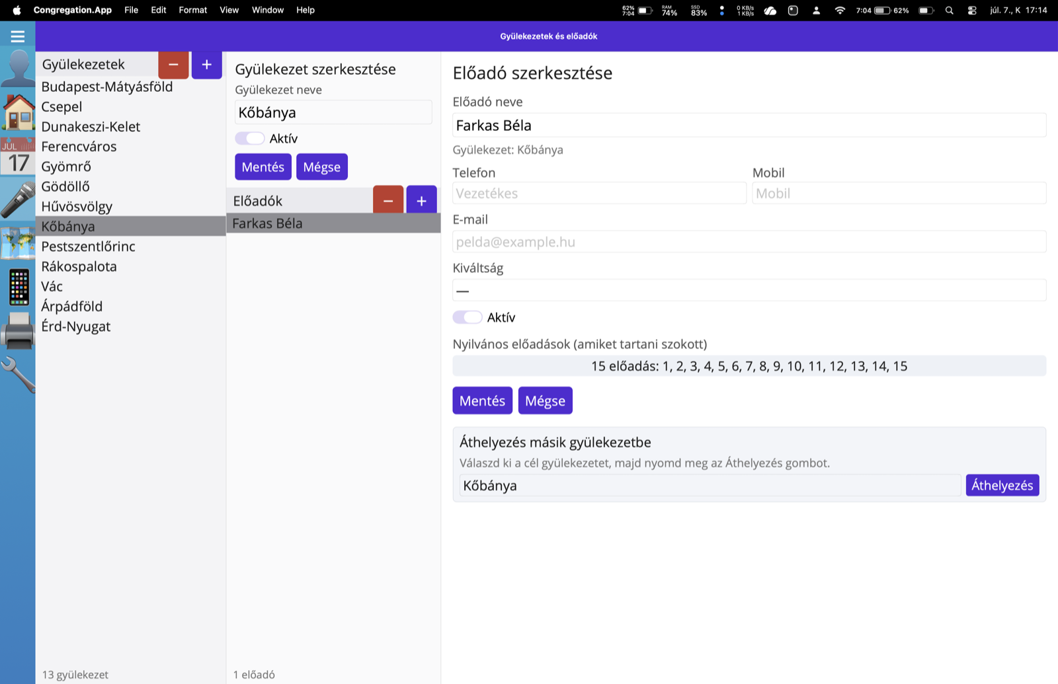This screenshot has height=684, width=1058.
Task: Open the Kiváltság dropdown
Action: (x=749, y=290)
